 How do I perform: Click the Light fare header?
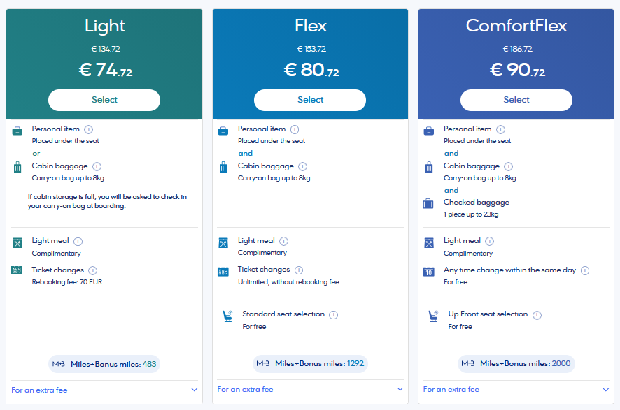click(x=104, y=26)
